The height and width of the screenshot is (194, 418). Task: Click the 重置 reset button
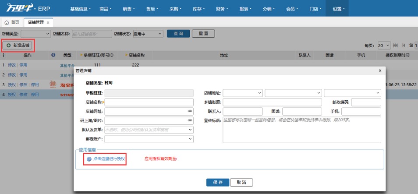click(x=203, y=34)
